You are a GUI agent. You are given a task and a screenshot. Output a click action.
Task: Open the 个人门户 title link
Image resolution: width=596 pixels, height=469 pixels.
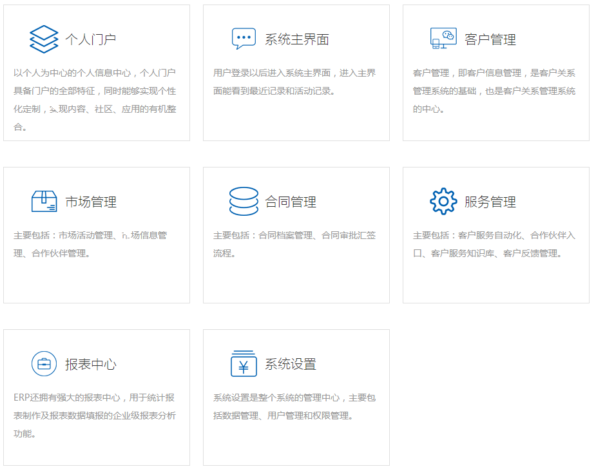point(91,39)
